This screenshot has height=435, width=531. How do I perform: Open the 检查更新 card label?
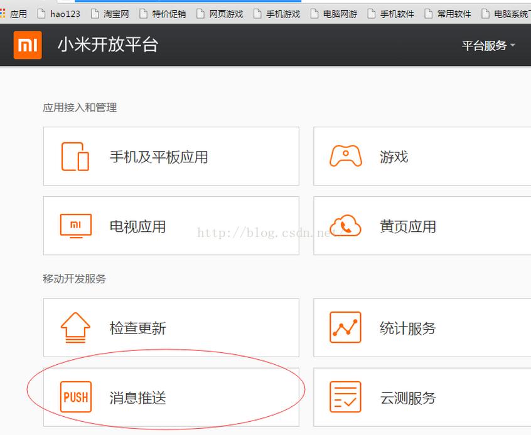(138, 328)
